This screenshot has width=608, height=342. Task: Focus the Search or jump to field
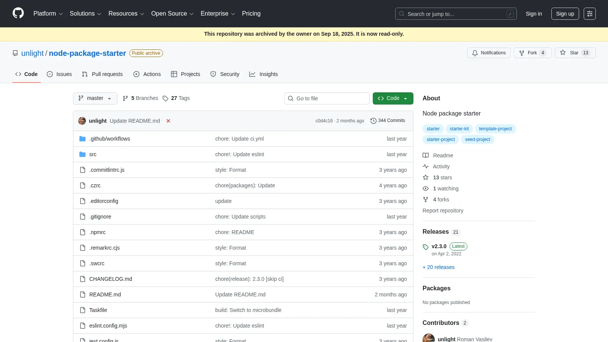[x=456, y=14]
